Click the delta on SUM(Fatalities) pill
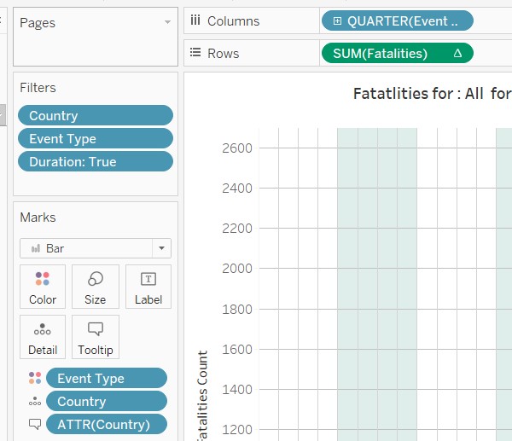Image resolution: width=512 pixels, height=441 pixels. coord(457,53)
